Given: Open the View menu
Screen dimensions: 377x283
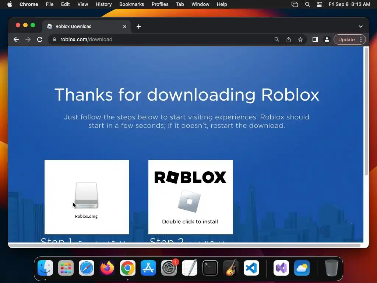Looking at the screenshot, I should pyautogui.click(x=82, y=4).
